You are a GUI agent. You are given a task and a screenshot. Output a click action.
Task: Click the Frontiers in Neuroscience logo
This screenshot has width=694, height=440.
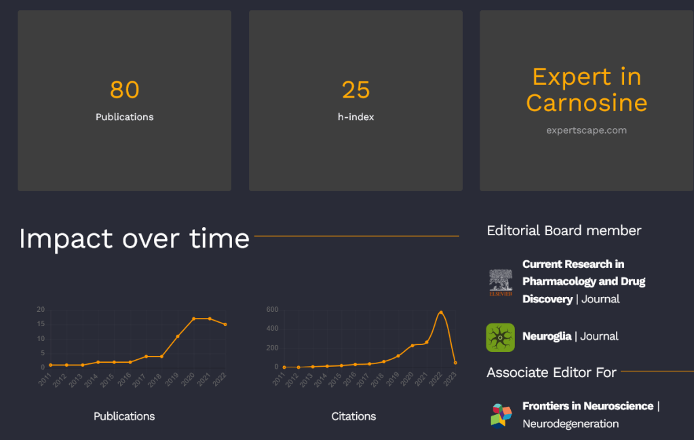501,415
